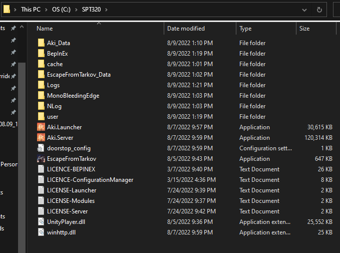Select the MonoBleedingEdge folder name
Image resolution: width=340 pixels, height=253 pixels.
click(x=73, y=96)
